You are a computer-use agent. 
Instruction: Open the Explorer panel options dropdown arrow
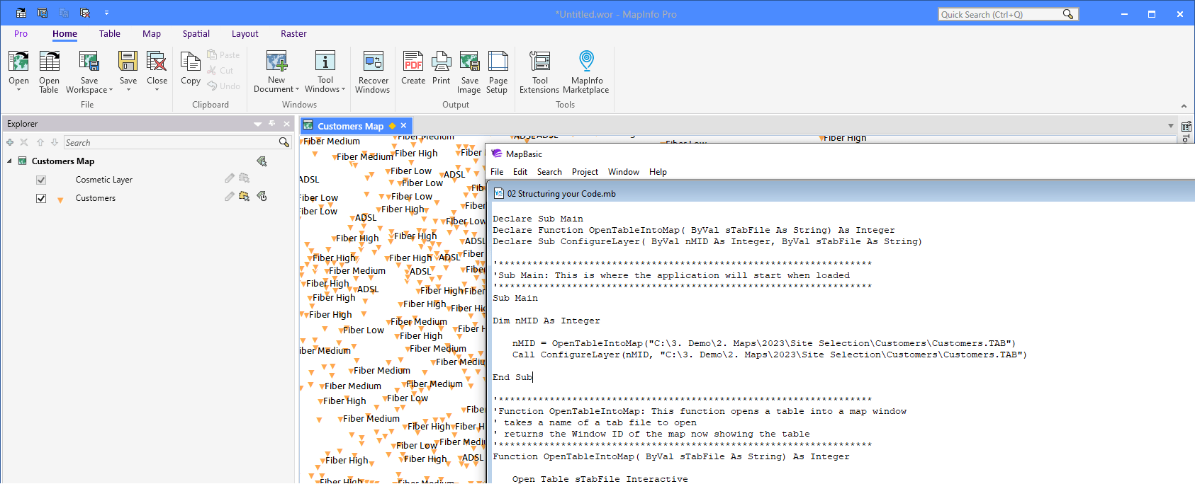coord(257,124)
